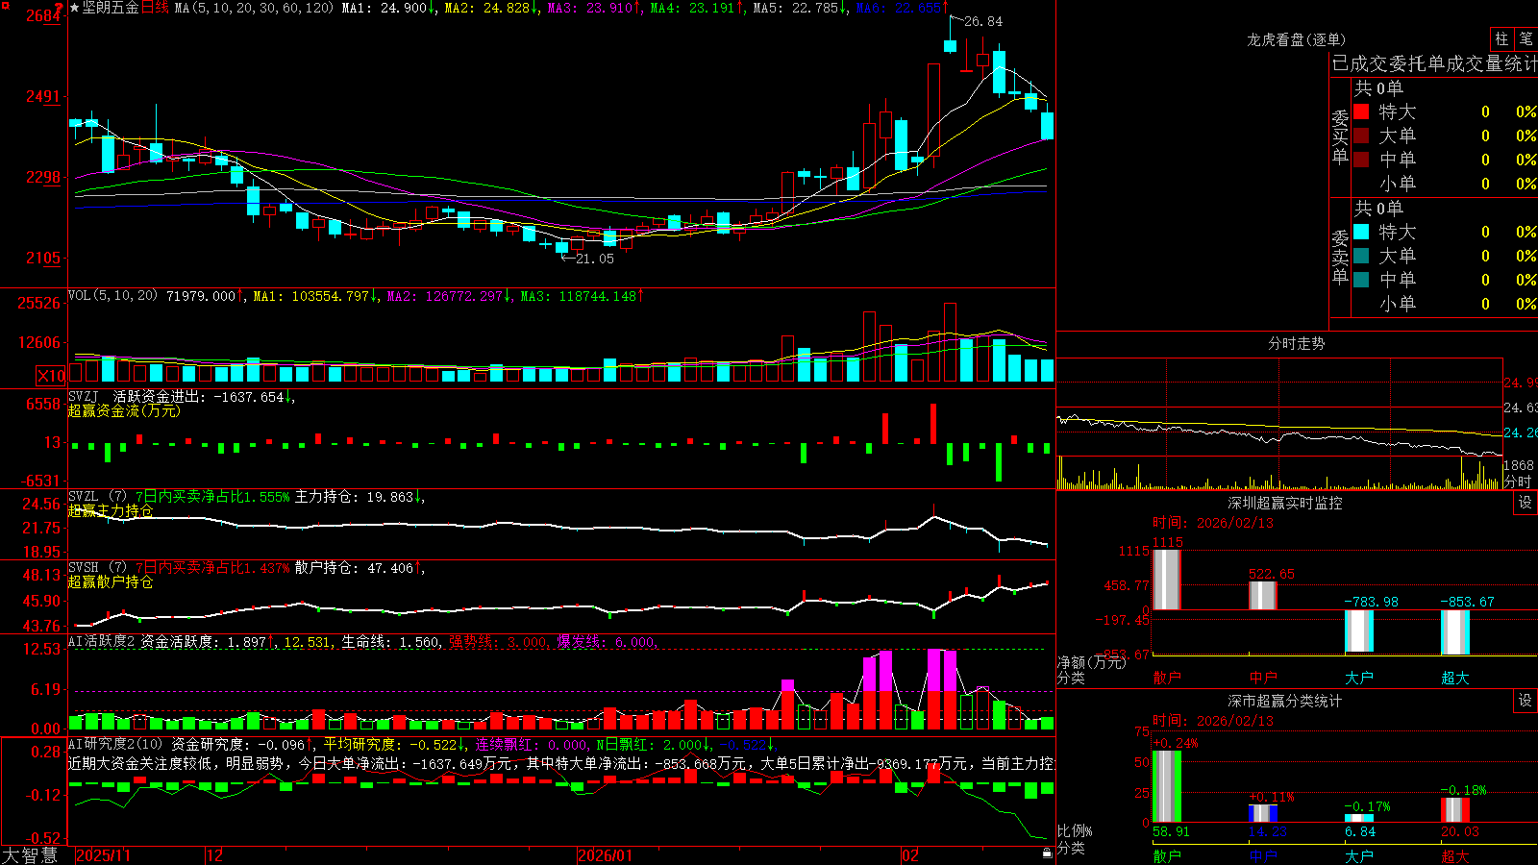Click the cyan 特大 sell-order swatch
The height and width of the screenshot is (865, 1538).
point(1361,232)
